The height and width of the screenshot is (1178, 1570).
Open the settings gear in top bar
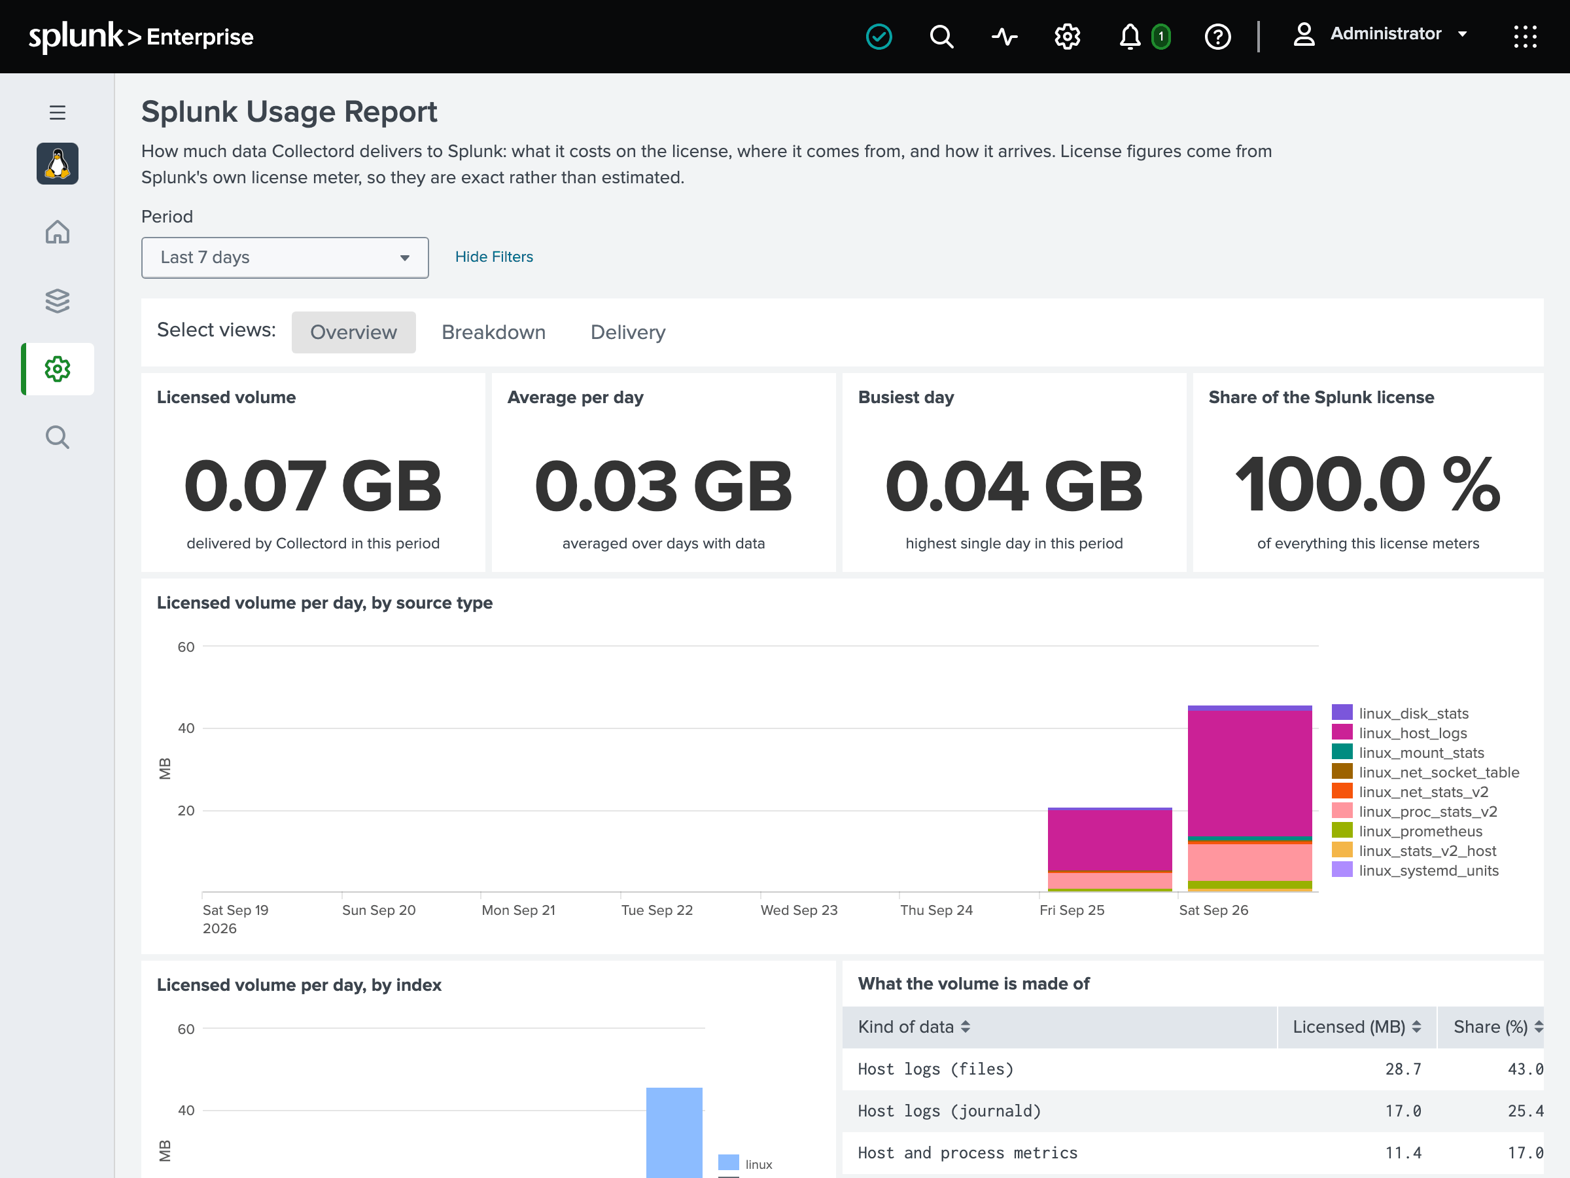pos(1067,36)
